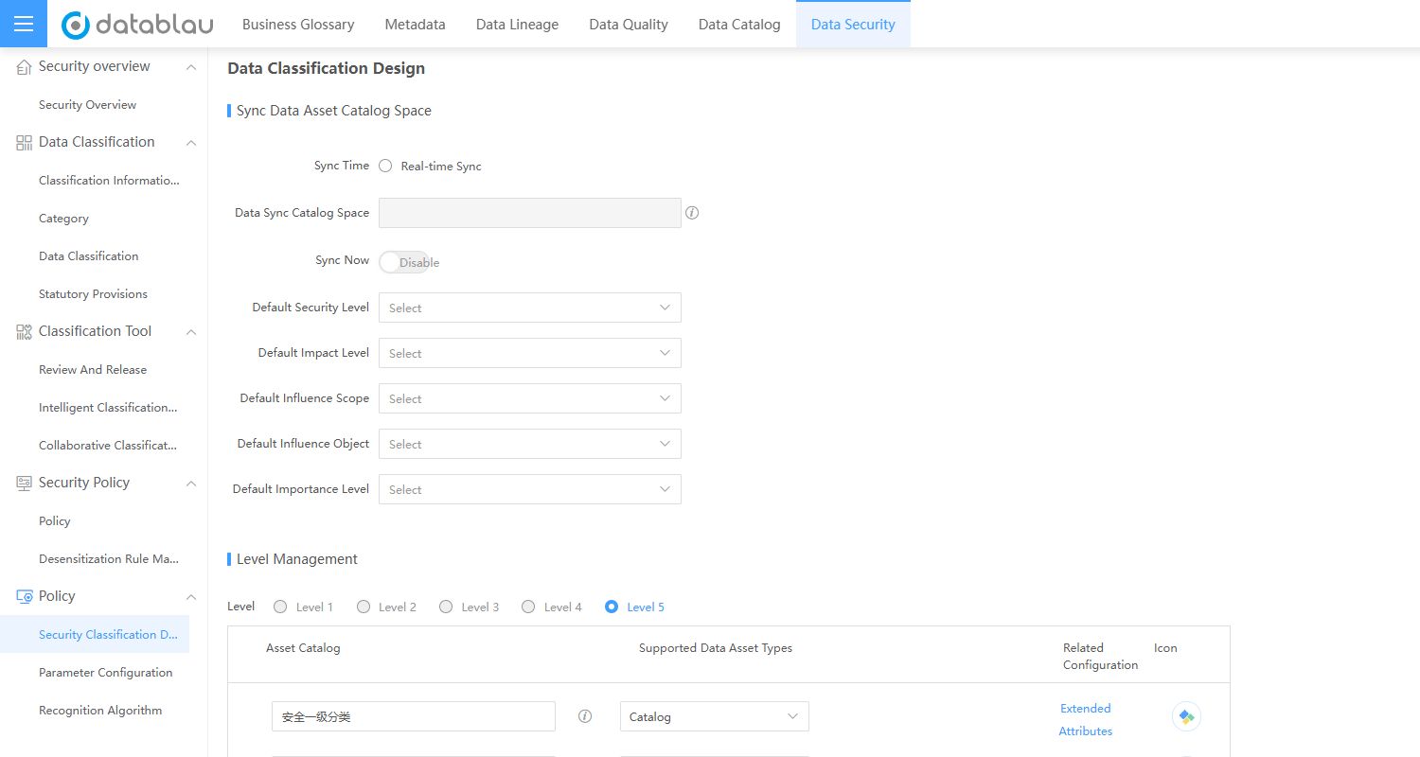Open the Data Lineage tab

(x=518, y=25)
